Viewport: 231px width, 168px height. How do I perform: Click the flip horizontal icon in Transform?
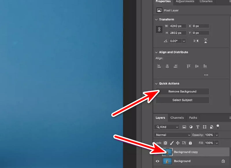(196, 41)
